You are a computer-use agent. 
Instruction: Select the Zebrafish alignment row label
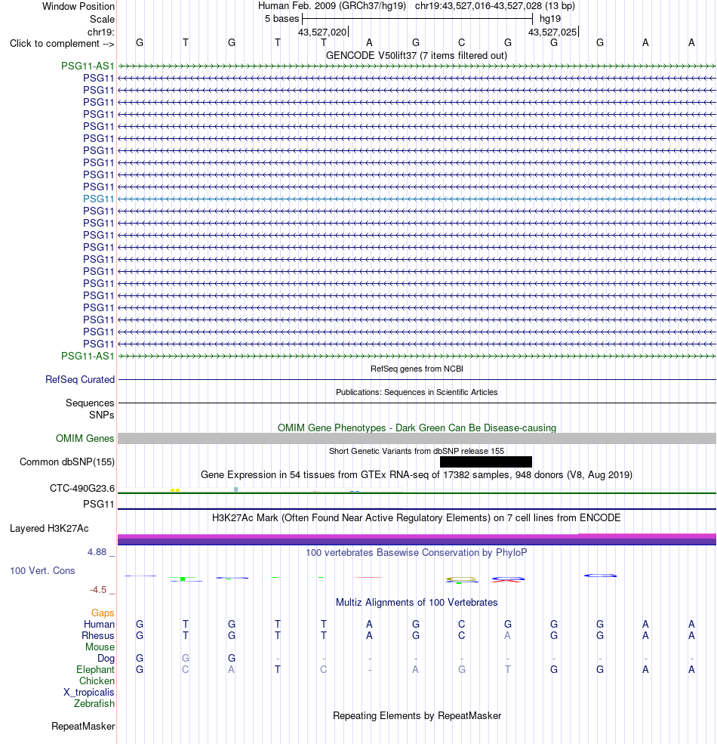[94, 704]
